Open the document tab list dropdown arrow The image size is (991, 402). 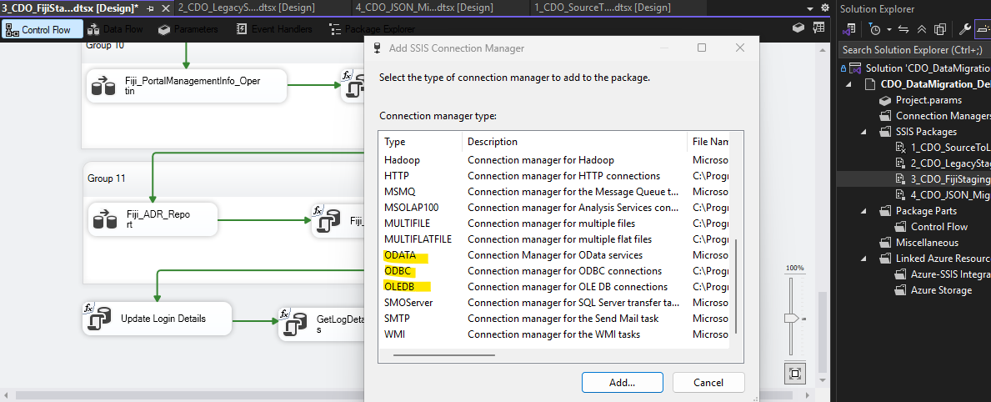tap(811, 8)
